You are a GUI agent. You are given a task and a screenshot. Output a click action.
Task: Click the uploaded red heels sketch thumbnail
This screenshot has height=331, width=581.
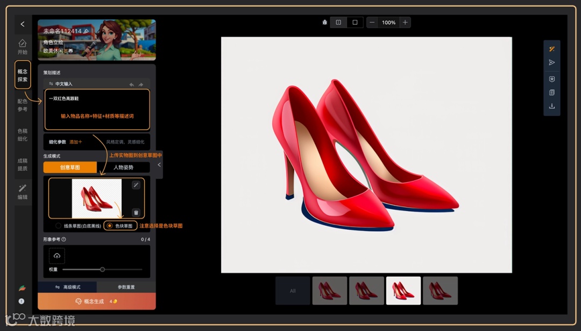point(97,198)
